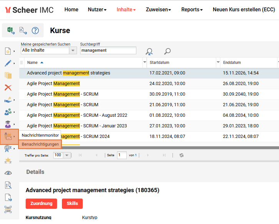
Task: Open the help question mark icon
Action: (x=35, y=30)
